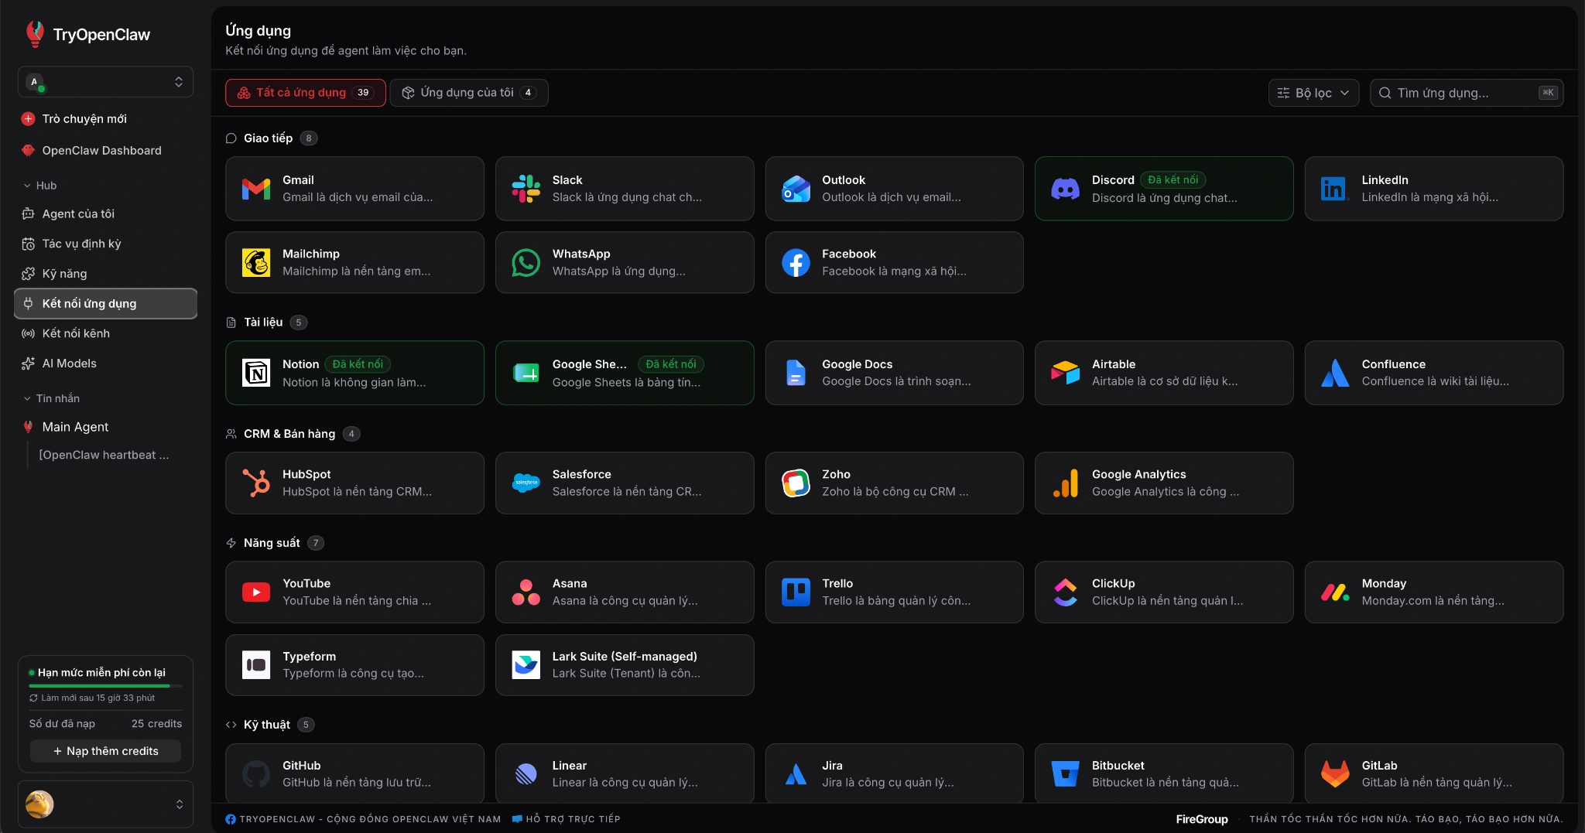Focus the Tìm ứng dụng search field
The width and height of the screenshot is (1585, 833).
tap(1467, 93)
